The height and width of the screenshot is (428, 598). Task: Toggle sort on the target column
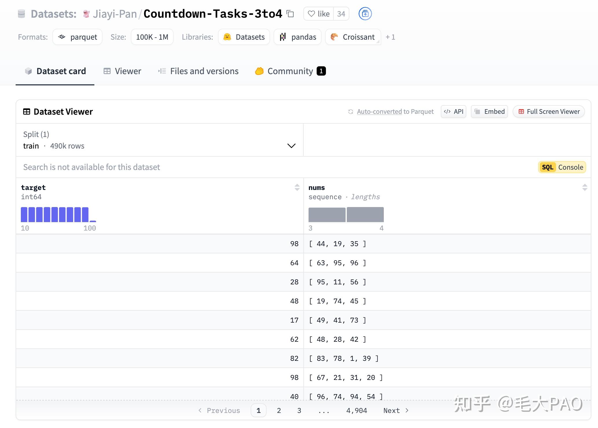(297, 187)
